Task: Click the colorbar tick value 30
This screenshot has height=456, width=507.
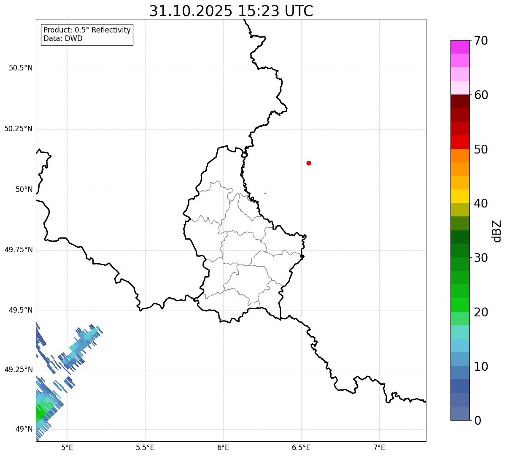Action: pos(481,258)
